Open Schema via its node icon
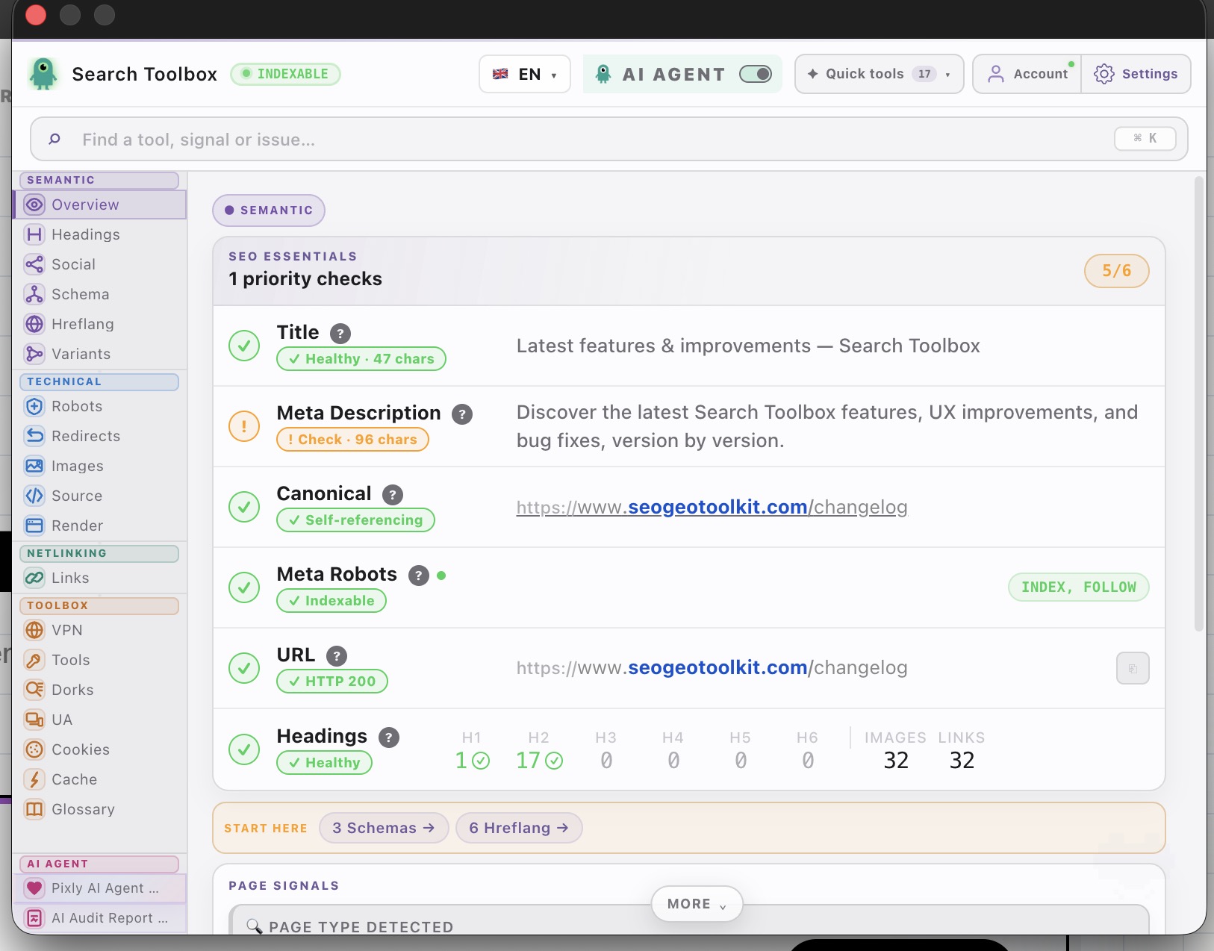Screen dimensions: 1214x951 coord(34,294)
